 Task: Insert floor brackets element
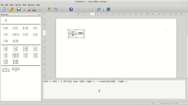click(x=35, y=34)
